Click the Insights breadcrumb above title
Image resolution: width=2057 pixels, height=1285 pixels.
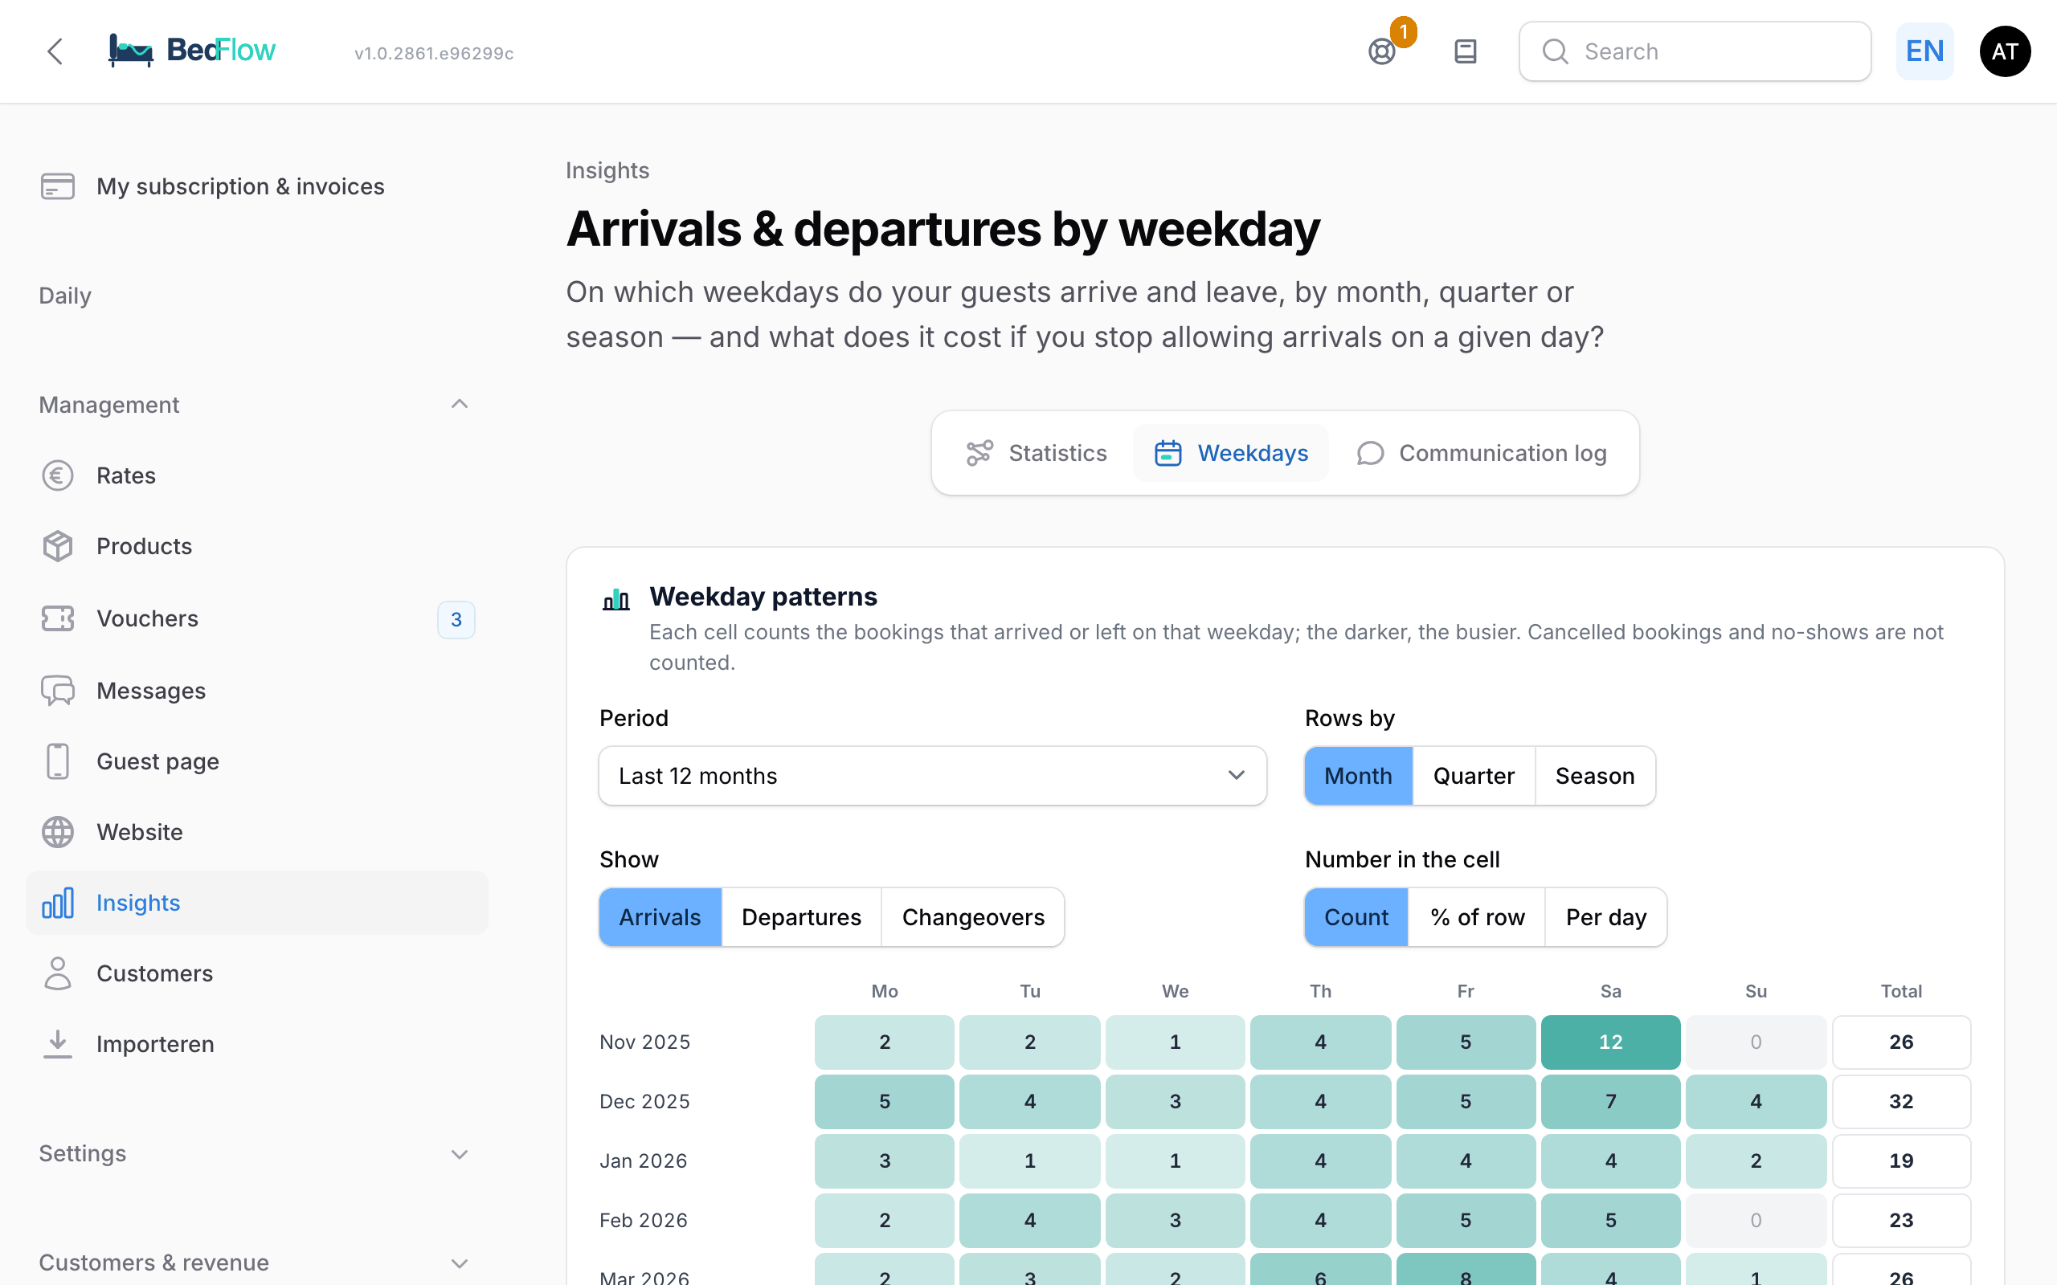pyautogui.click(x=607, y=170)
